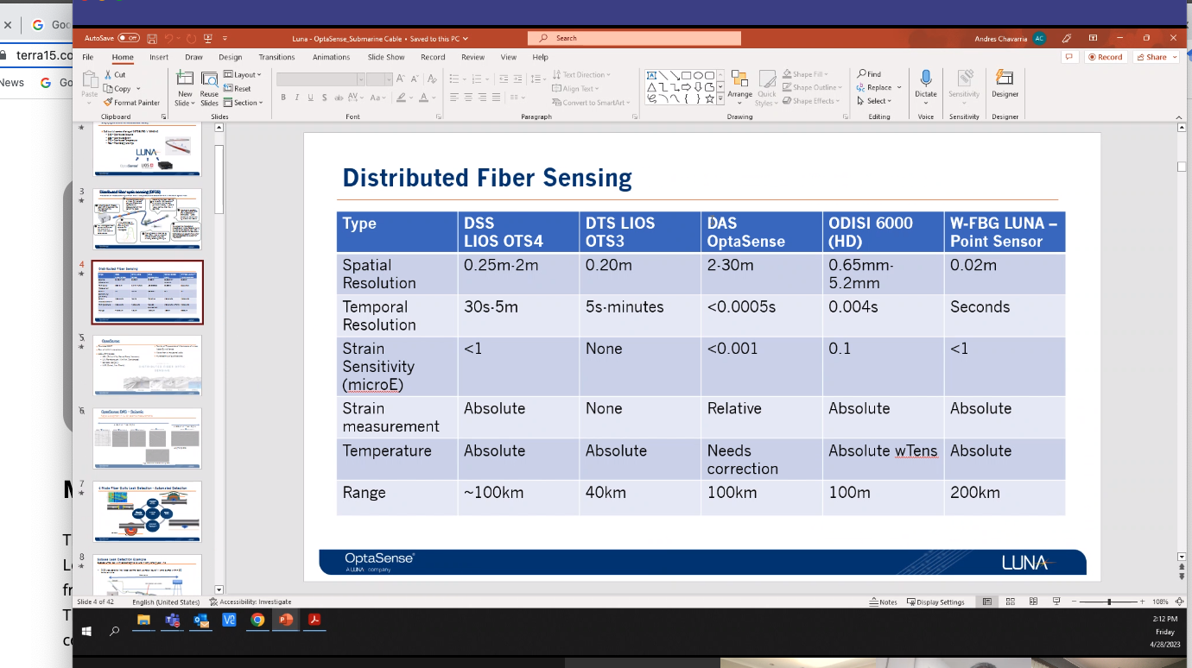Switch to the Design tab
Image resolution: width=1192 pixels, height=668 pixels.
click(231, 57)
